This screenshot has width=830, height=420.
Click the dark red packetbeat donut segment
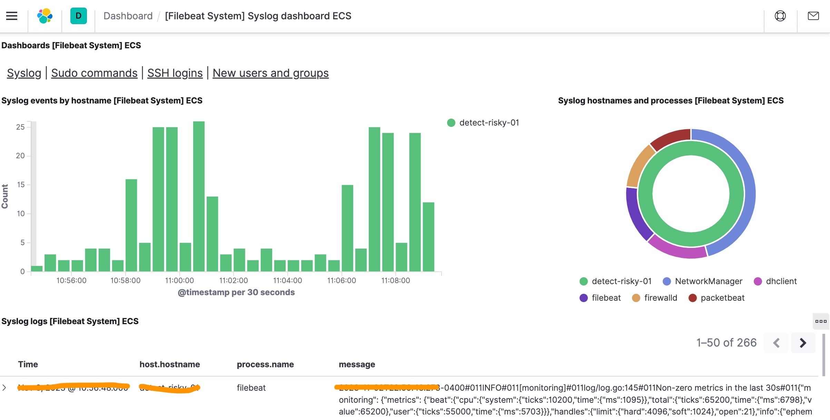point(671,138)
